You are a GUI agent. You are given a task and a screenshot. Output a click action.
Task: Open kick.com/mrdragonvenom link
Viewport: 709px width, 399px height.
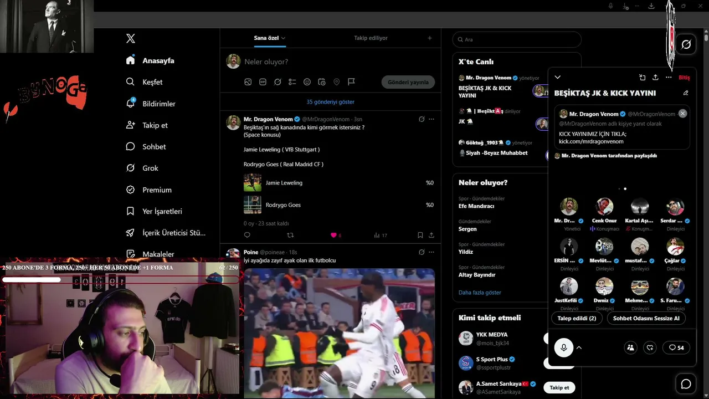[591, 142]
